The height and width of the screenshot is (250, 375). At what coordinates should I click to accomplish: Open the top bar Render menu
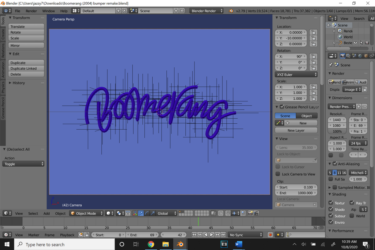pyautogui.click(x=31, y=11)
